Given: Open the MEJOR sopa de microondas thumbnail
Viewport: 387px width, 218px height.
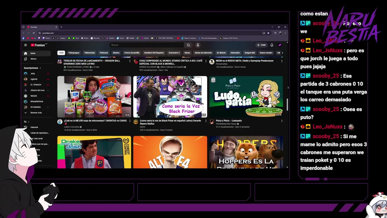Looking at the screenshot, I should point(94,97).
